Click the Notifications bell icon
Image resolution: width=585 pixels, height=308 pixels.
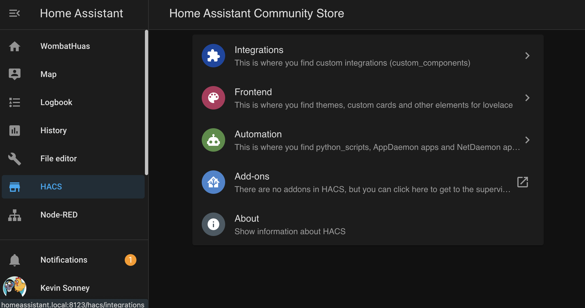[x=15, y=260]
